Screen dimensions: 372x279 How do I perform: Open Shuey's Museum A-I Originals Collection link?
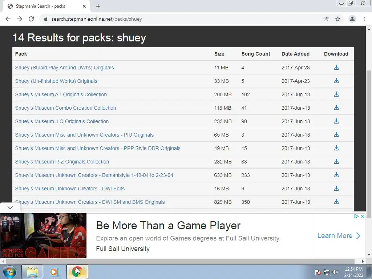(x=61, y=94)
